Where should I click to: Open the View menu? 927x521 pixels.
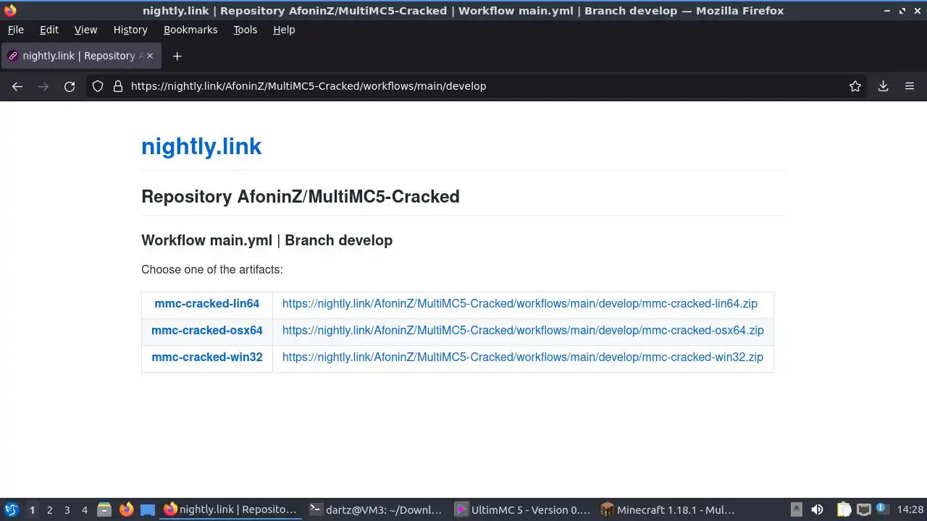point(85,30)
